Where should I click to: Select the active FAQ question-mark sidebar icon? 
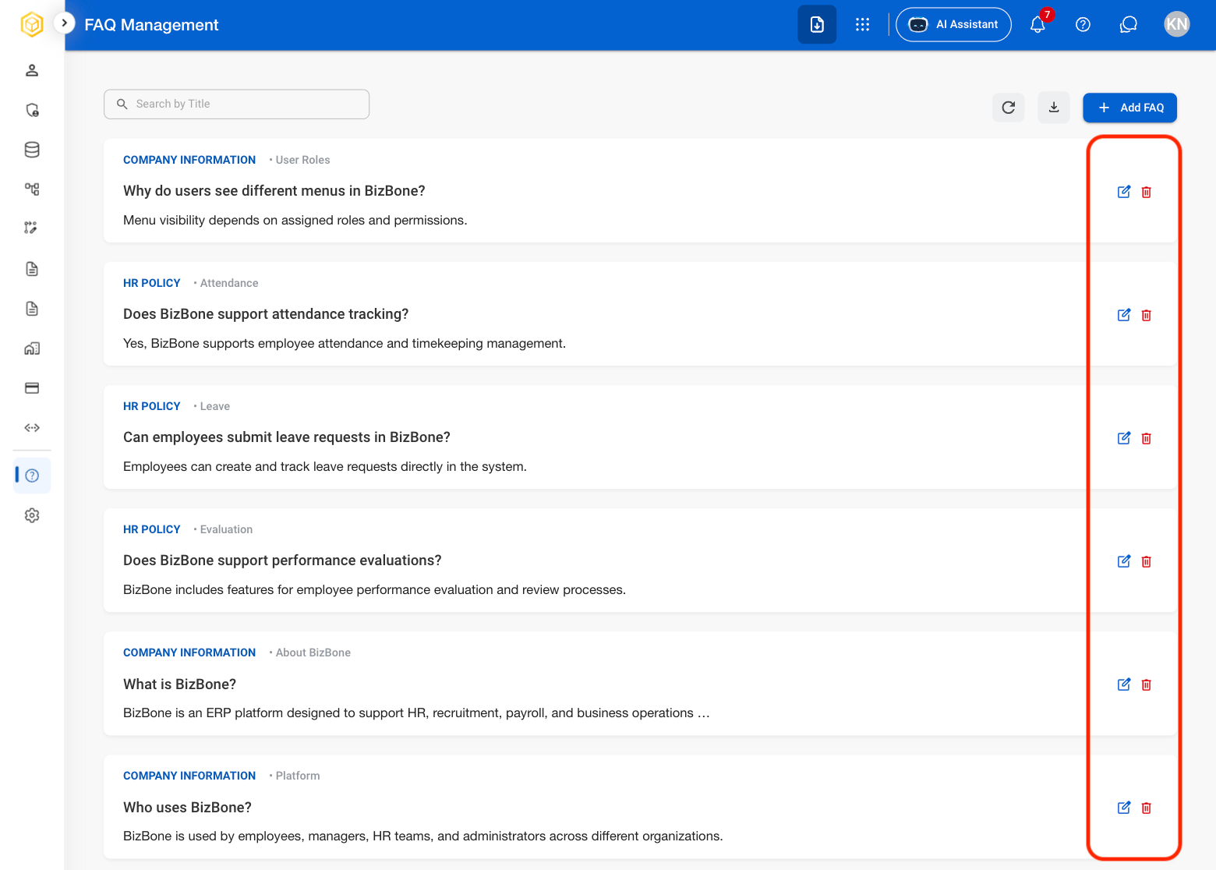tap(32, 476)
